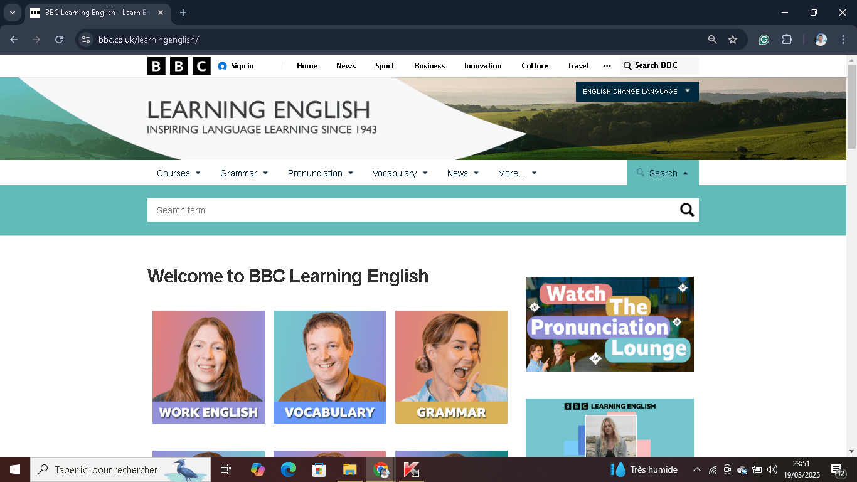Select the Travel menu item
This screenshot has height=482, width=857.
tap(577, 66)
